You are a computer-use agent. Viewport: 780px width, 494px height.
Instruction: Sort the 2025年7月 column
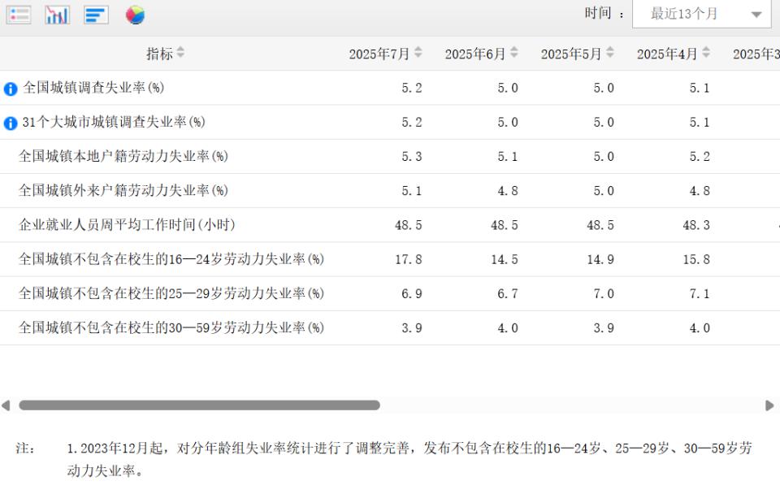pos(418,53)
